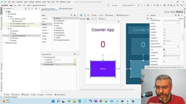Click the Debug app bug icon
Image resolution: width=186 pixels, height=104 pixels.
click(148, 5)
